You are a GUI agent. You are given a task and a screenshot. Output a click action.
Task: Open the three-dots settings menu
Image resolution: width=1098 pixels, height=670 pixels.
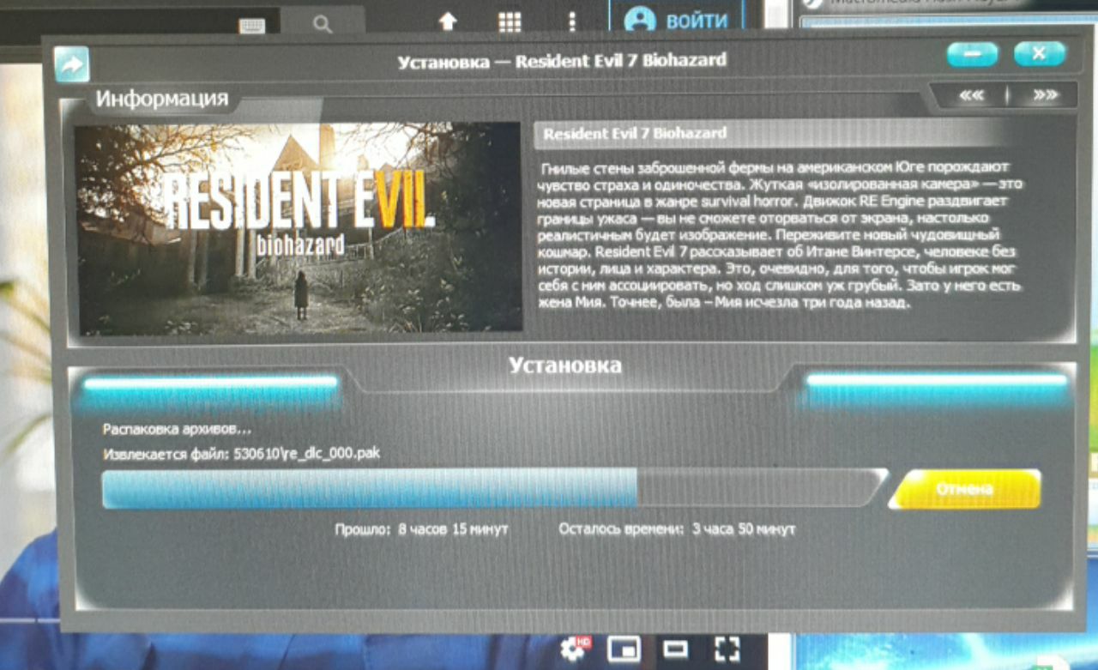pos(572,22)
